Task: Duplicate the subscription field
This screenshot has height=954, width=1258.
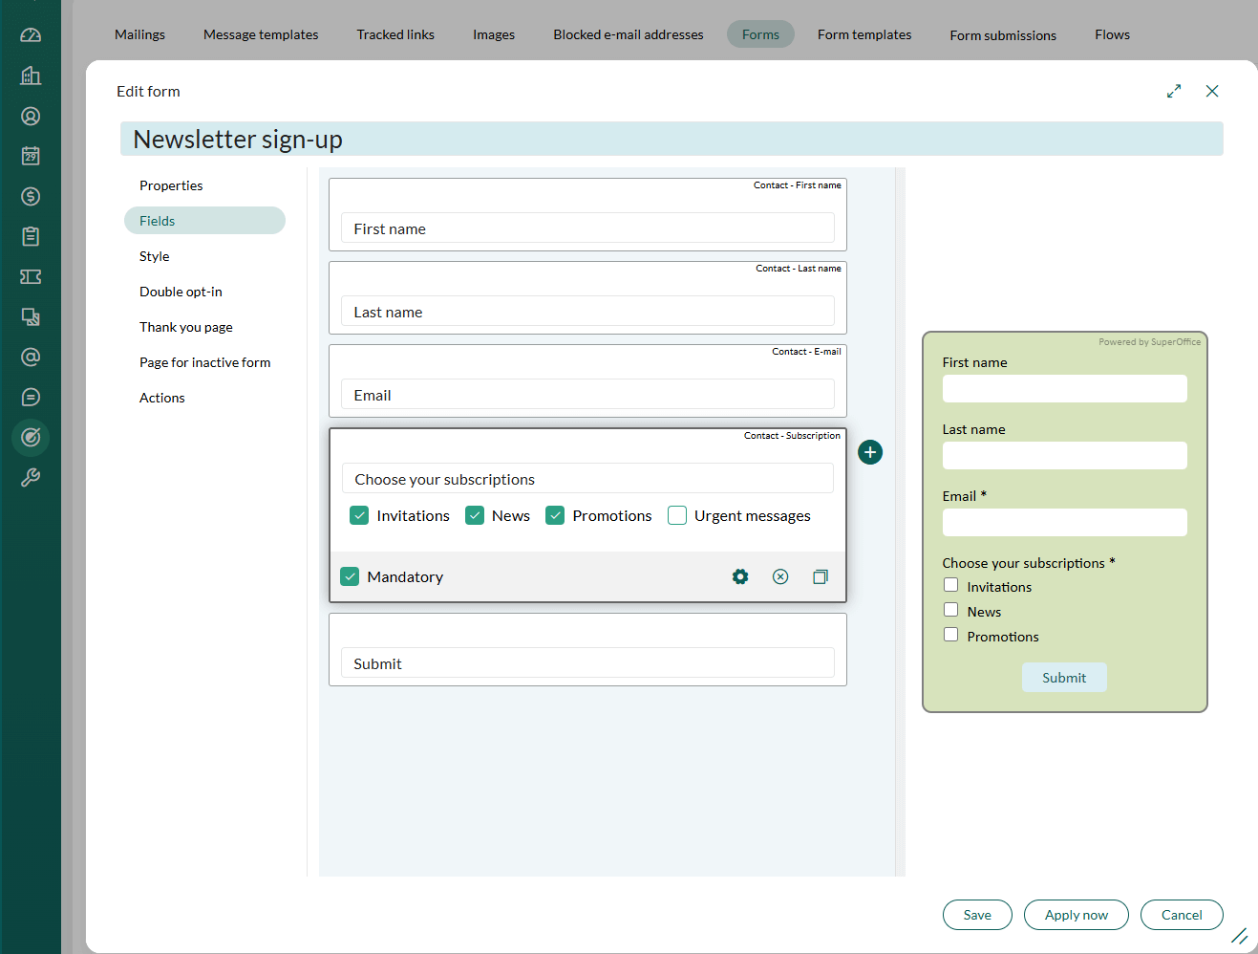Action: coord(821,576)
